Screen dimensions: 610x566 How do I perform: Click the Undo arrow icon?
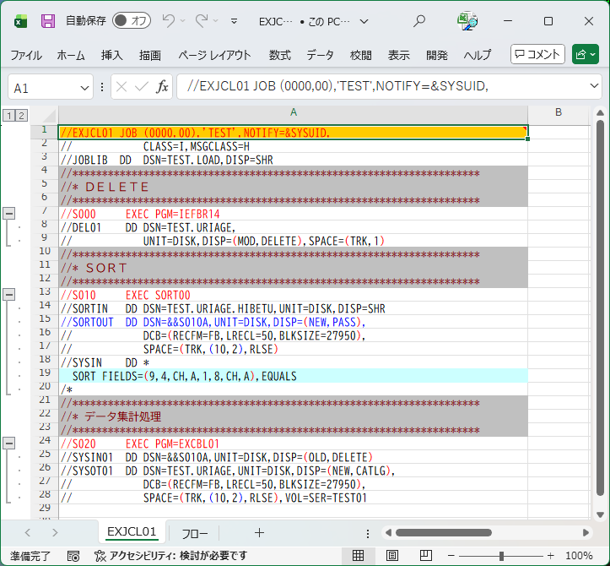[168, 21]
